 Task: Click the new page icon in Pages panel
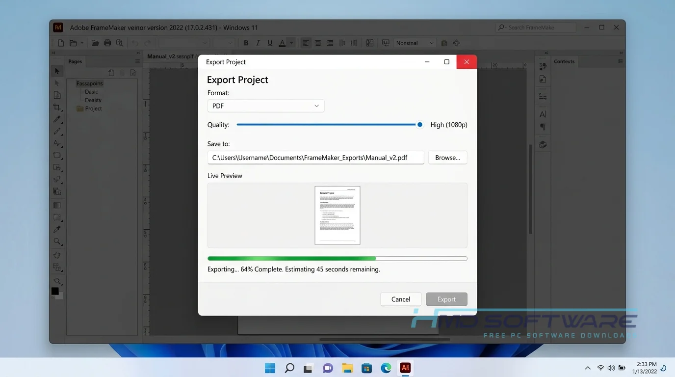(x=111, y=73)
